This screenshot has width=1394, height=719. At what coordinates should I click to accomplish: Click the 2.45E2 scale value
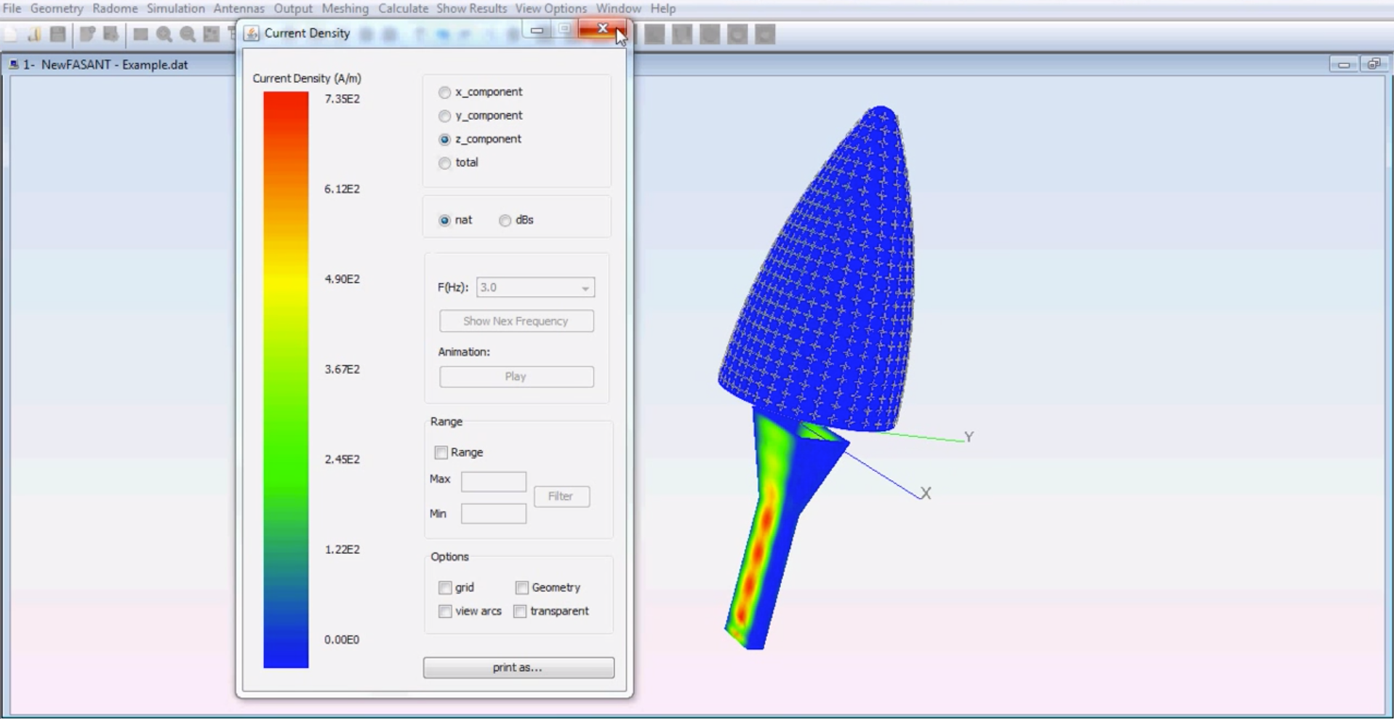[343, 459]
